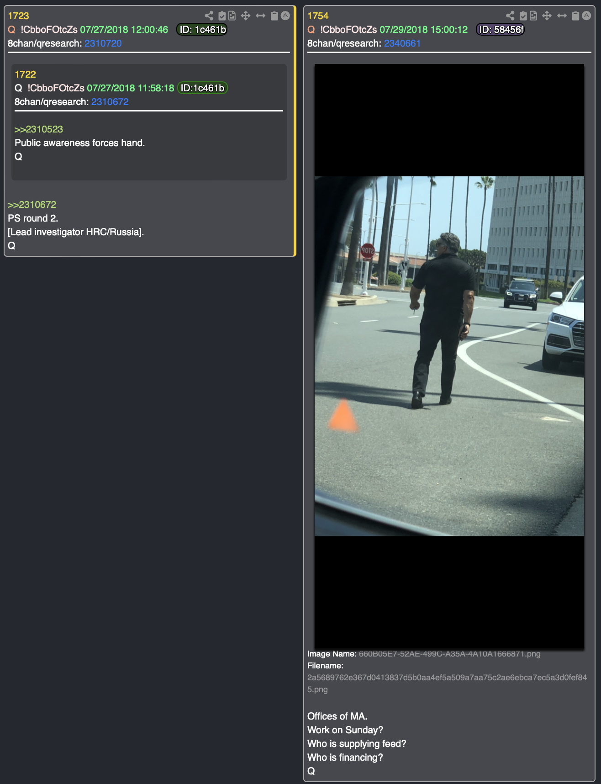Screen dimensions: 601x784
Task: Click text 'Work on Sunday?'
Action: (345, 730)
